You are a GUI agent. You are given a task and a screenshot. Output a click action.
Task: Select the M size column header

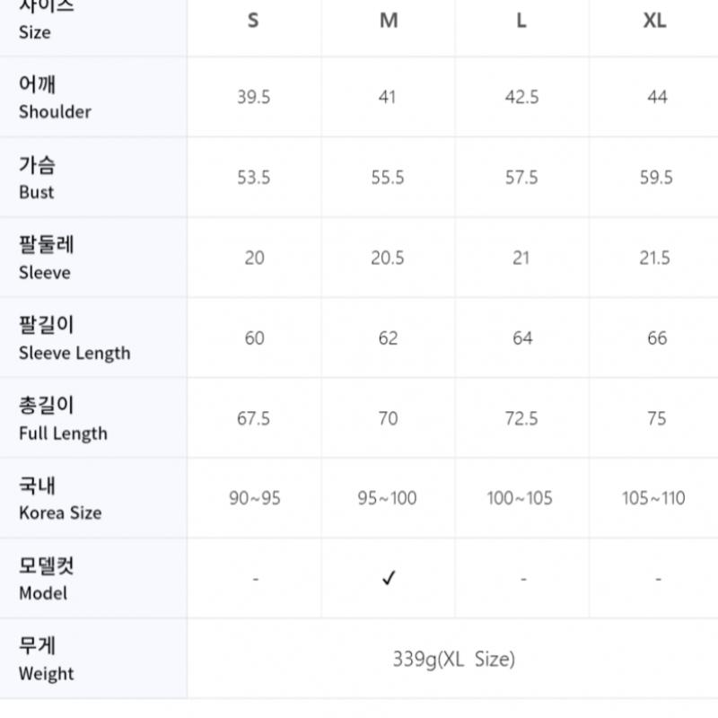[x=388, y=22]
